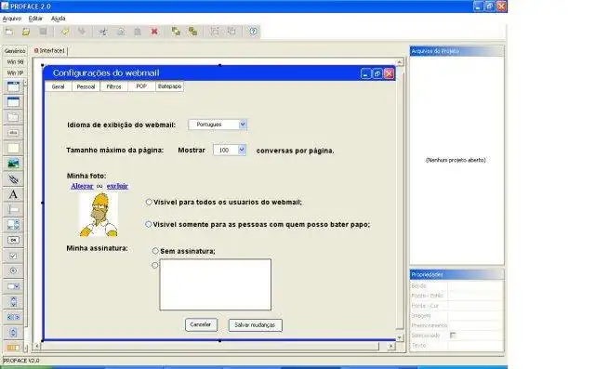Choose the 'Sem assinatura' radio option
This screenshot has height=369, width=595.
coord(155,251)
